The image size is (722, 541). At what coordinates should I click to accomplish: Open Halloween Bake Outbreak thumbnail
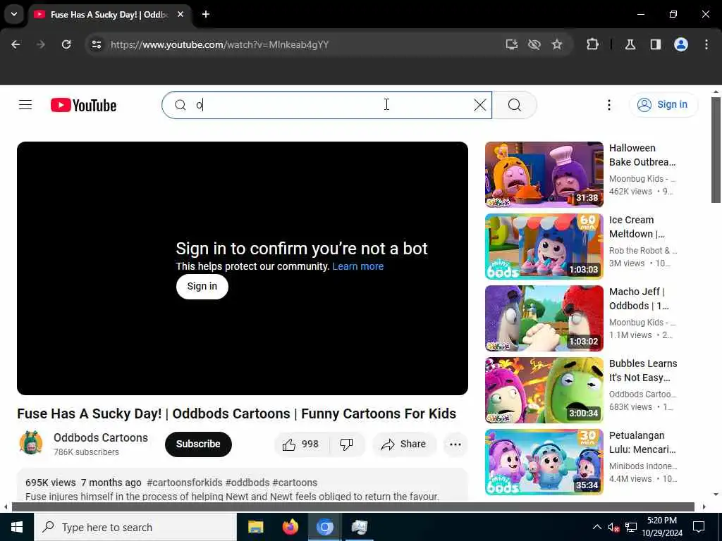[x=544, y=175]
